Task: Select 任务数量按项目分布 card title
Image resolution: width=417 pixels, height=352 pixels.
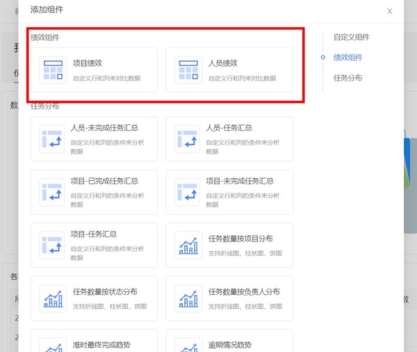Action: (240, 238)
